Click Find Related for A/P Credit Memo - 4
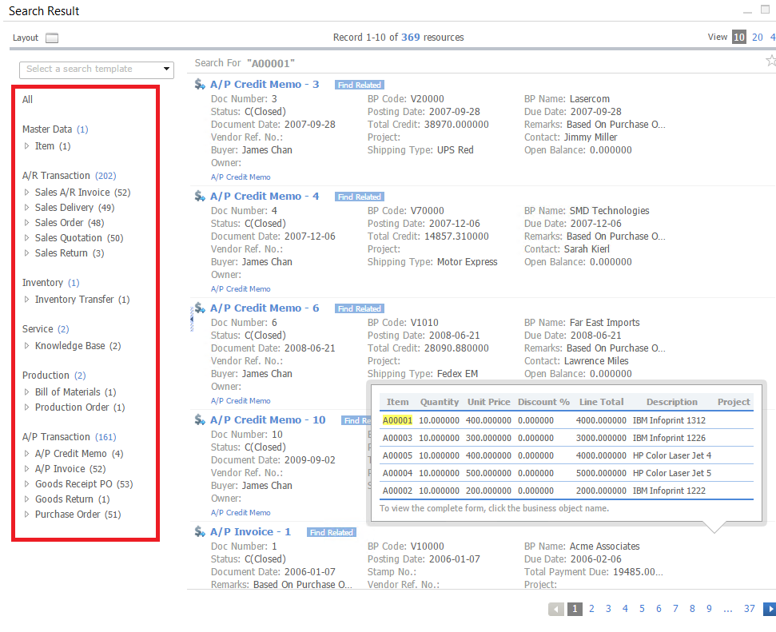The image size is (776, 632). click(x=360, y=196)
